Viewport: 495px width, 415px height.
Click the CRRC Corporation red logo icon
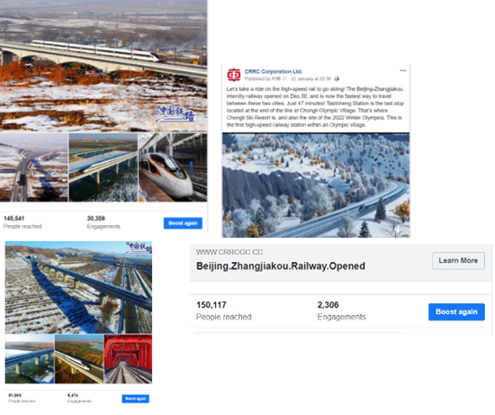pos(234,75)
